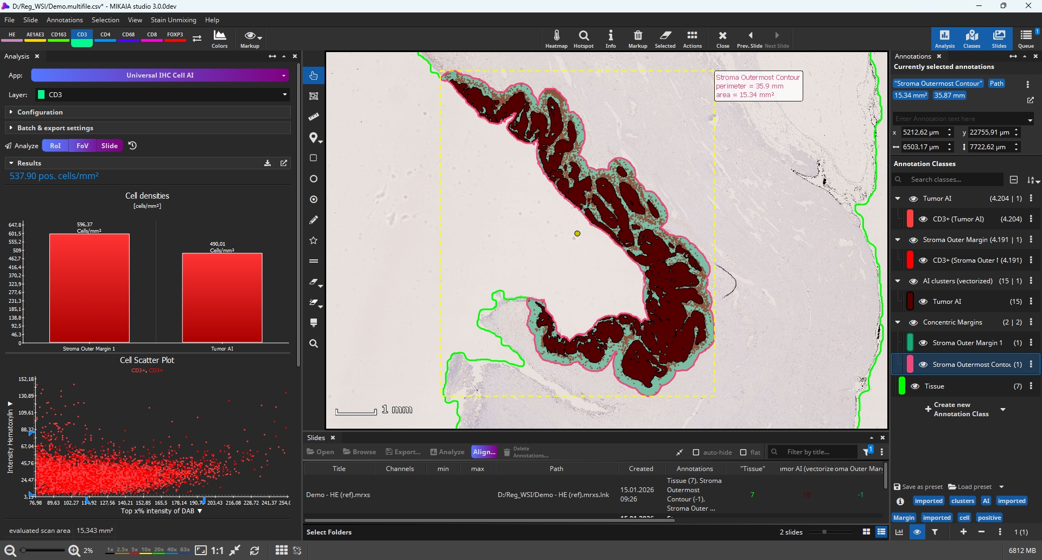Select the Star annotation tool
The width and height of the screenshot is (1042, 560).
(314, 240)
